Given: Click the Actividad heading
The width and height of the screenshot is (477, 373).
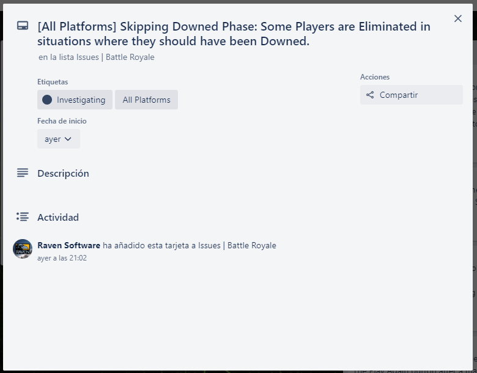Looking at the screenshot, I should click(x=58, y=217).
